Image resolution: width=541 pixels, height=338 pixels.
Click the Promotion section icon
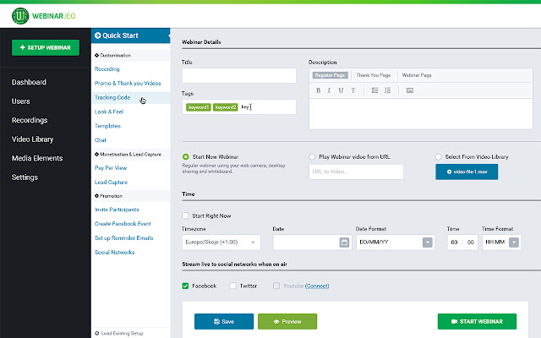tap(96, 196)
